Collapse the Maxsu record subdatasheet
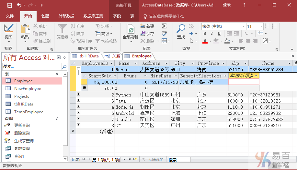Screen dimensions: 297x170 point(78,69)
